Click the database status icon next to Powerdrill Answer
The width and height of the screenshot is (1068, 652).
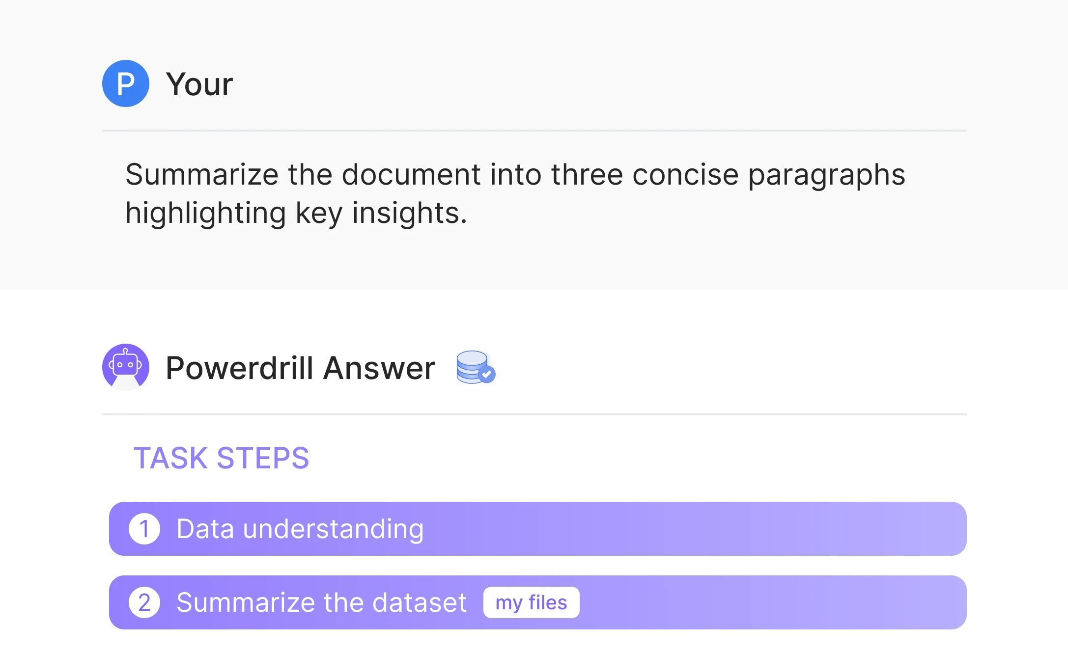(474, 367)
